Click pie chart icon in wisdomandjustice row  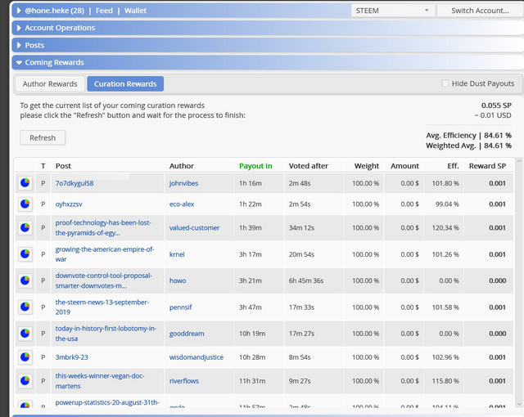pos(25,357)
